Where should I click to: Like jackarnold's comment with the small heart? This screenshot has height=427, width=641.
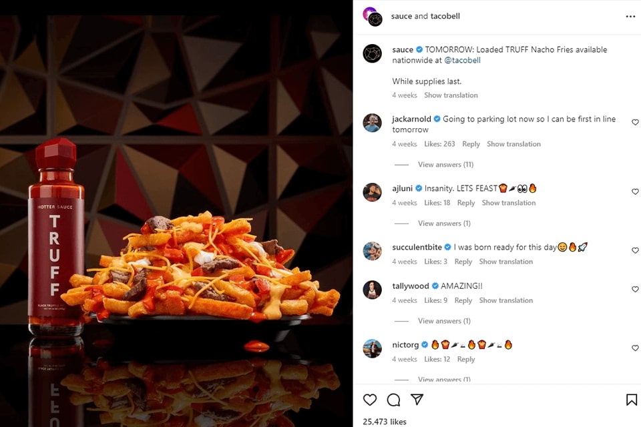tap(635, 122)
